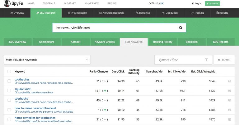
Task: Open external link icon for square knot URL
Action: (x=16, y=92)
